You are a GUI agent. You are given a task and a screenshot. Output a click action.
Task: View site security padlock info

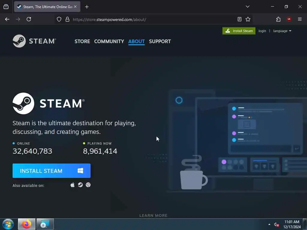point(67,19)
